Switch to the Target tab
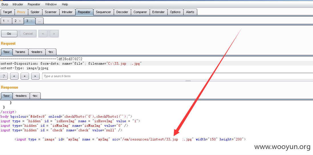Screen dimensions: 313x155 point(7,12)
